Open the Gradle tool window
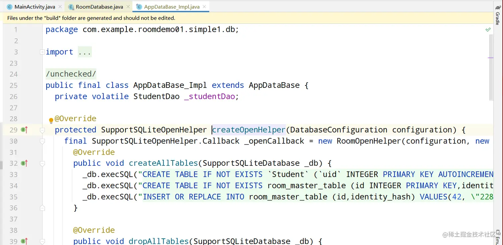This screenshot has width=503, height=245. [498, 15]
